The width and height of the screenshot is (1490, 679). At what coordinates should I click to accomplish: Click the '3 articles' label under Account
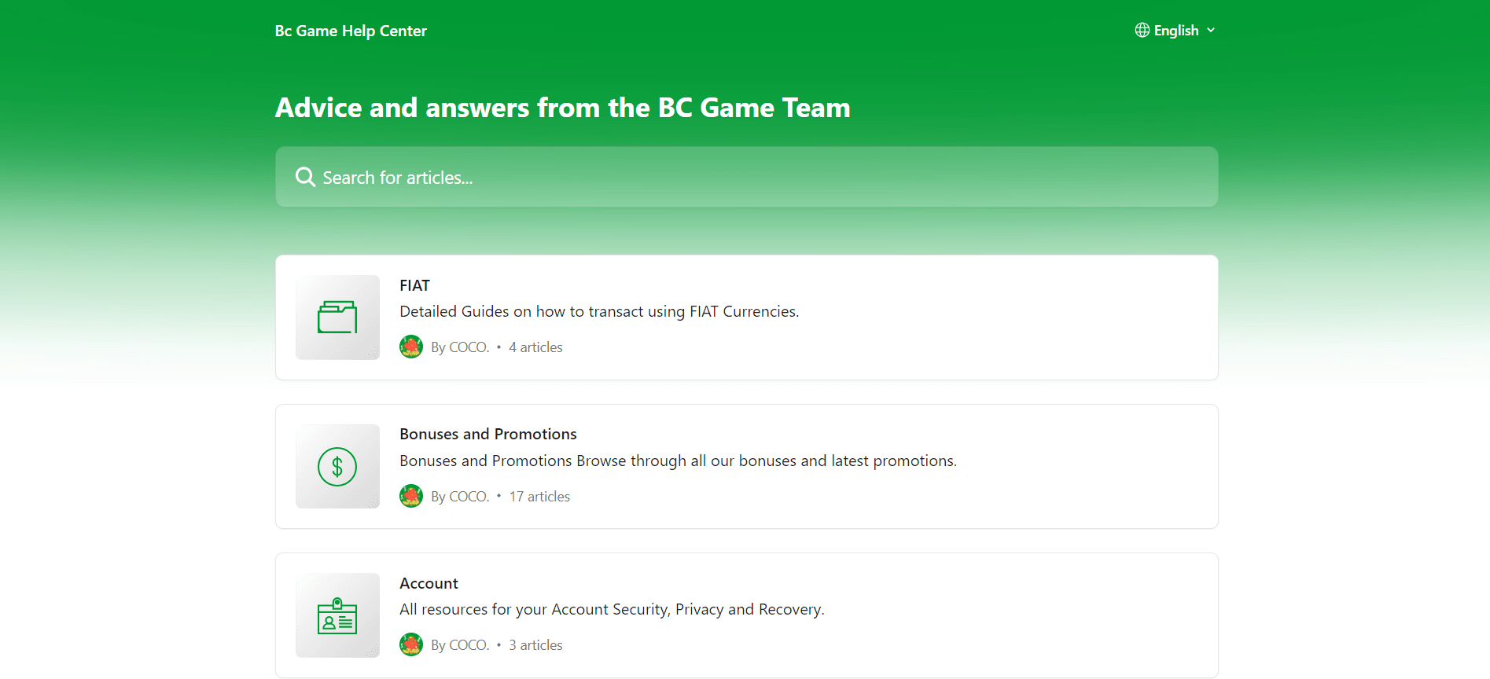tap(535, 644)
